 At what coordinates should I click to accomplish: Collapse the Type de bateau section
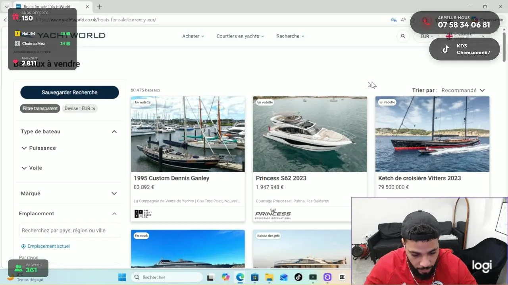coord(114,131)
